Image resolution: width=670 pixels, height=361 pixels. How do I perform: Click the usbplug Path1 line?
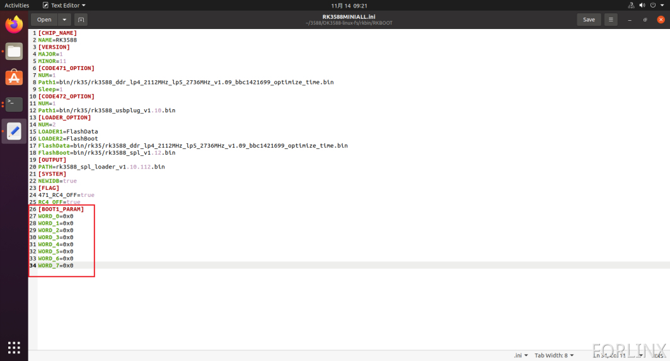pos(107,110)
